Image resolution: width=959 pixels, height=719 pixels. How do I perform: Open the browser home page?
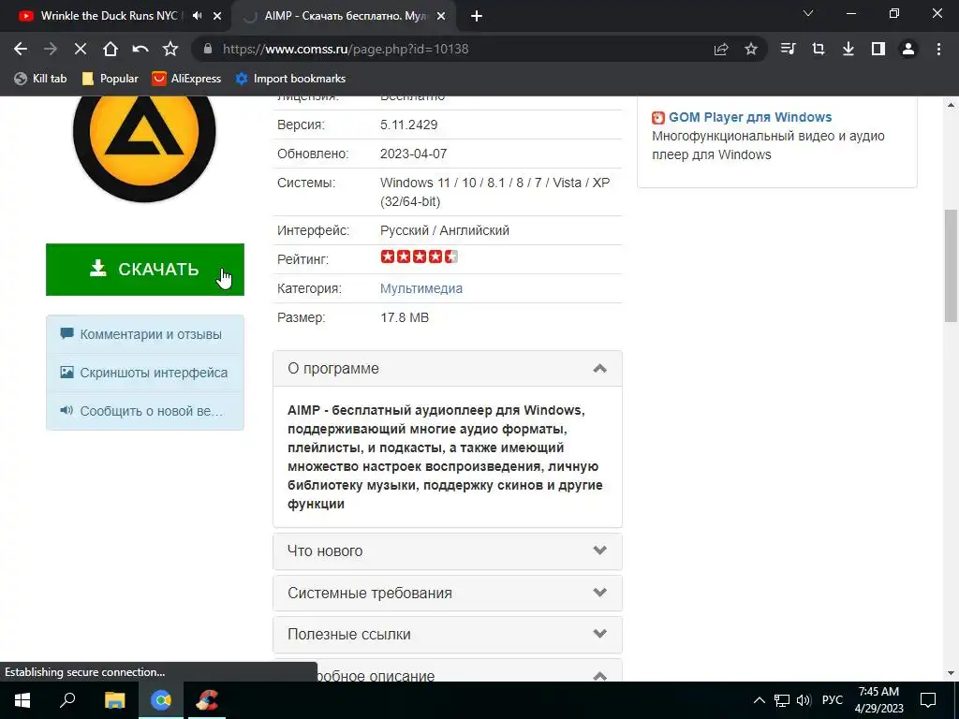111,49
